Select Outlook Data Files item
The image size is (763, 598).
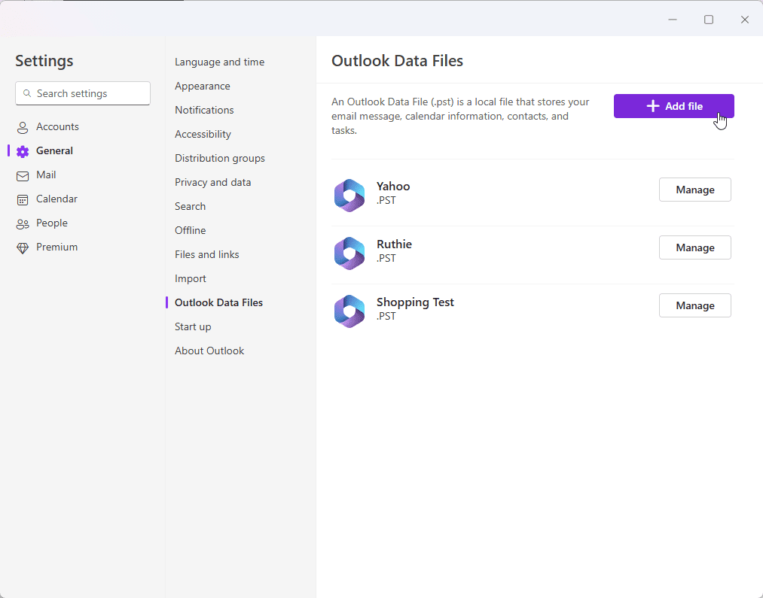(218, 302)
